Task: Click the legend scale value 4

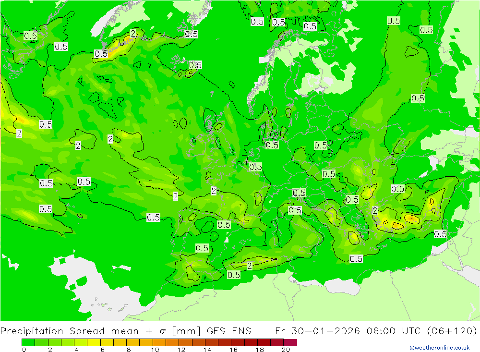Action: pyautogui.click(x=76, y=350)
